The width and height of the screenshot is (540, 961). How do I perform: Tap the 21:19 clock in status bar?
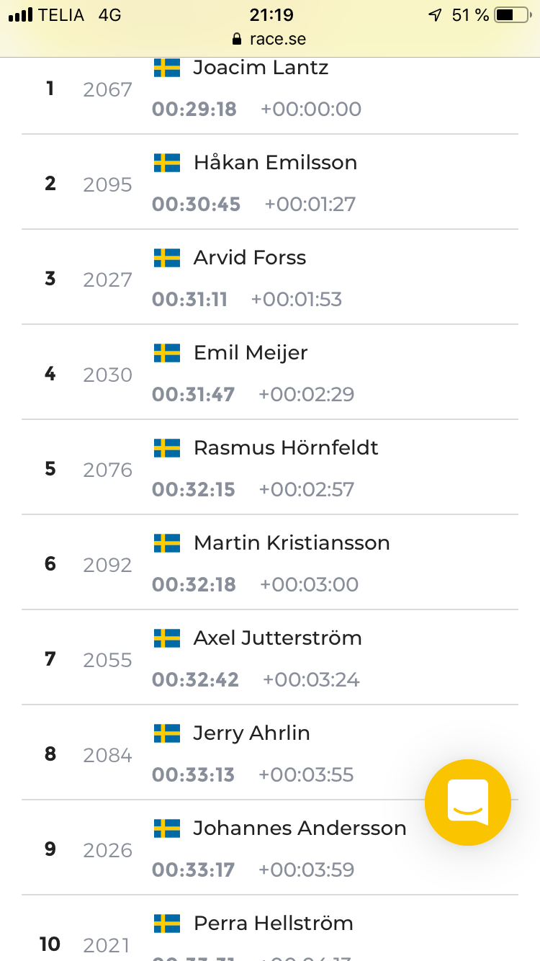coord(270,14)
